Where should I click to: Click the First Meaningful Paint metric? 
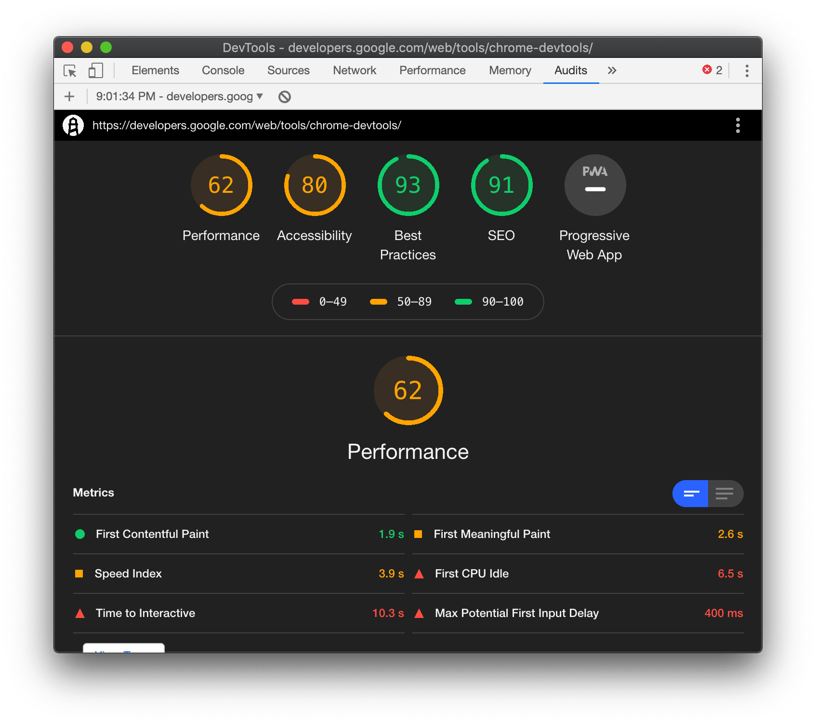click(x=578, y=534)
